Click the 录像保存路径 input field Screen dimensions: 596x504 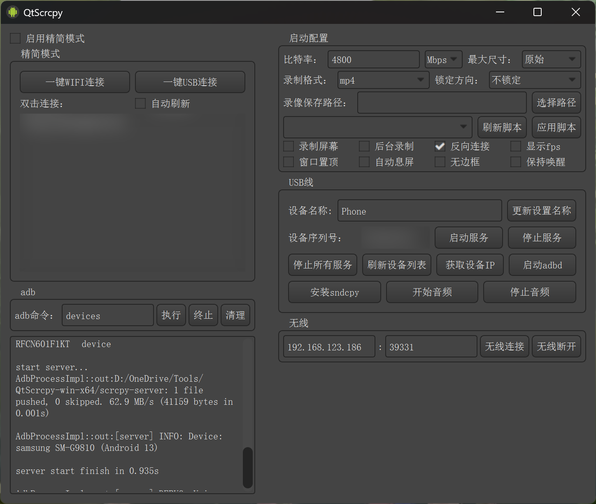point(442,103)
